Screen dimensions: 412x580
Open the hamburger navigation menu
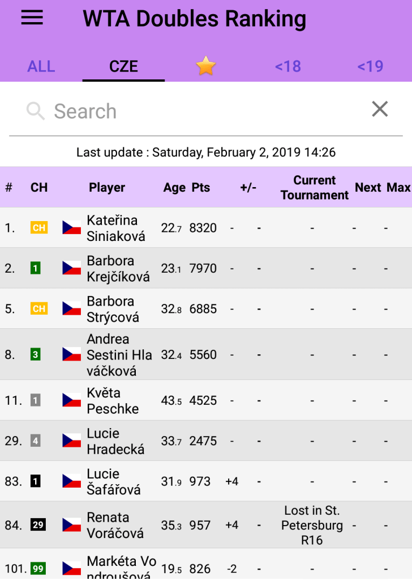(x=32, y=18)
